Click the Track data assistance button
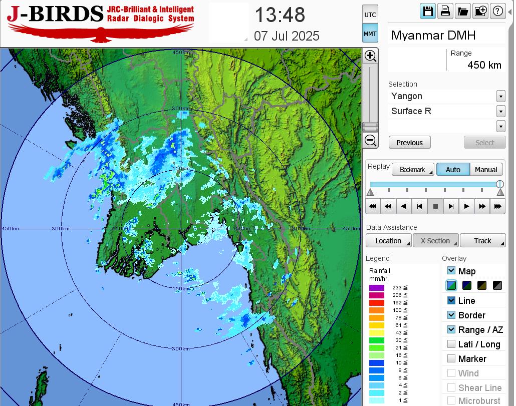516x406 pixels. (x=482, y=241)
